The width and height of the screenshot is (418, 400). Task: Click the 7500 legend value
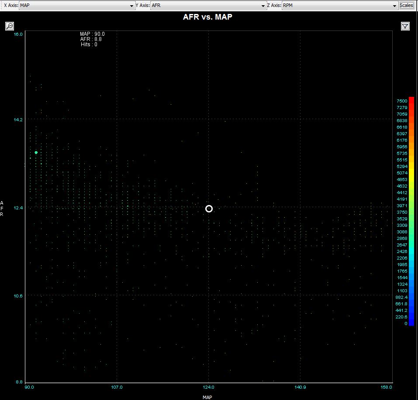[401, 101]
